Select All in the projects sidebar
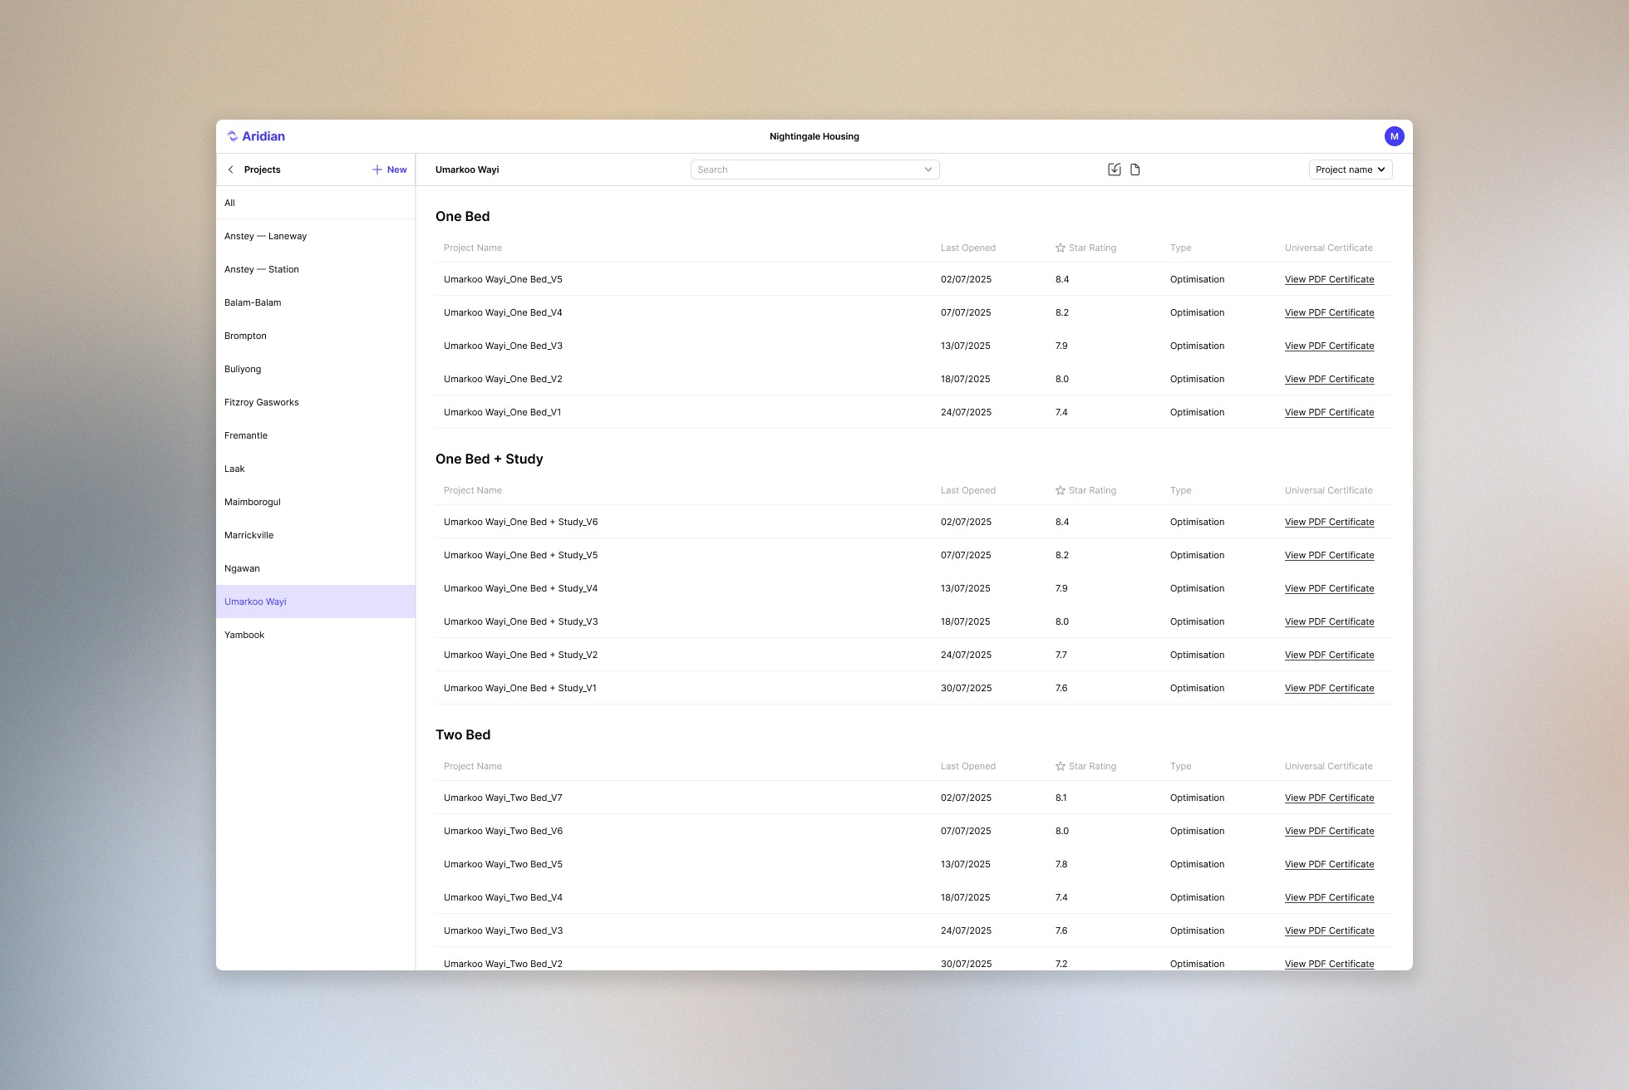The width and height of the screenshot is (1629, 1090). [230, 203]
